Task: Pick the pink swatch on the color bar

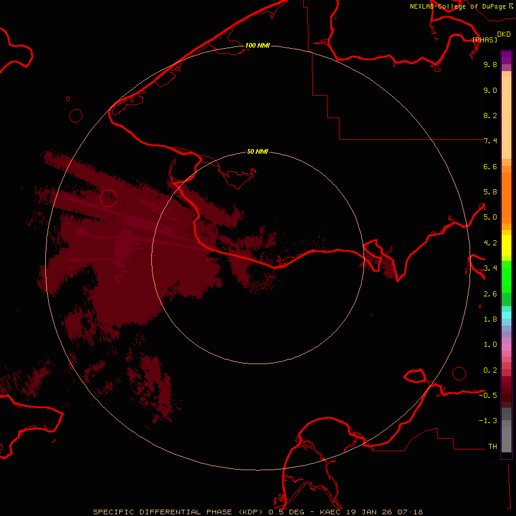Action: tap(506, 347)
